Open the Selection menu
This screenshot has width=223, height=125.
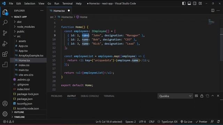[x=30, y=3]
